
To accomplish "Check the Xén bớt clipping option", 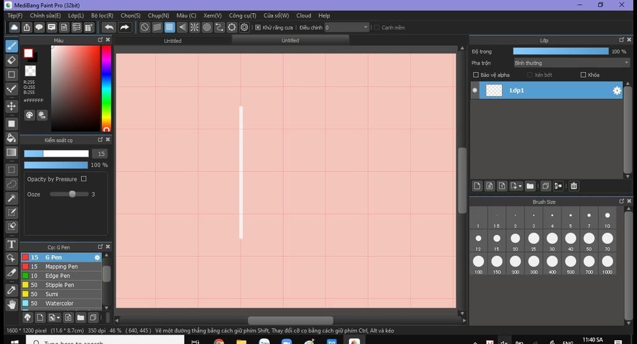I will 530,75.
